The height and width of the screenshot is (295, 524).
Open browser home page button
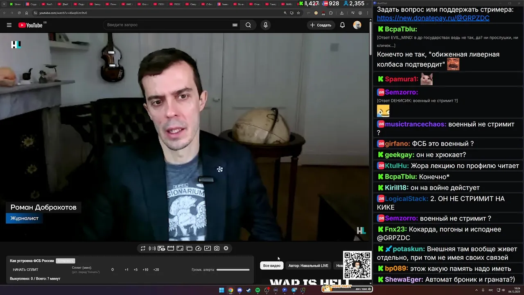pyautogui.click(x=27, y=13)
